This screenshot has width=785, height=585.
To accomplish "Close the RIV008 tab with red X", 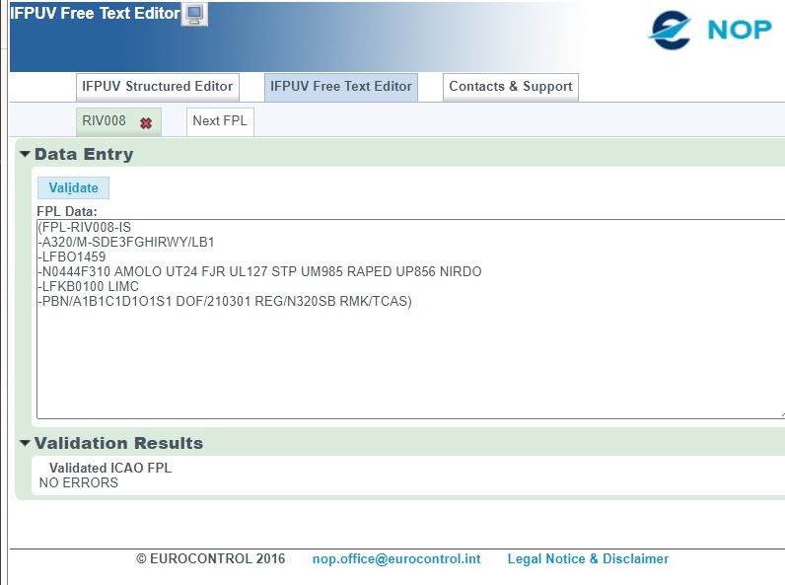I will (146, 122).
